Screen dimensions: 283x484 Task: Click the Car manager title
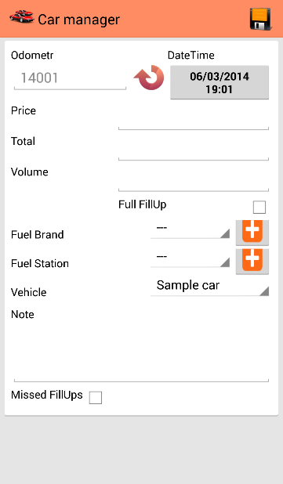coord(78,20)
